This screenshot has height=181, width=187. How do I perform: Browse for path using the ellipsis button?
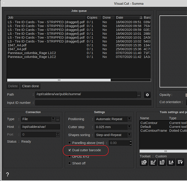pos(139,95)
